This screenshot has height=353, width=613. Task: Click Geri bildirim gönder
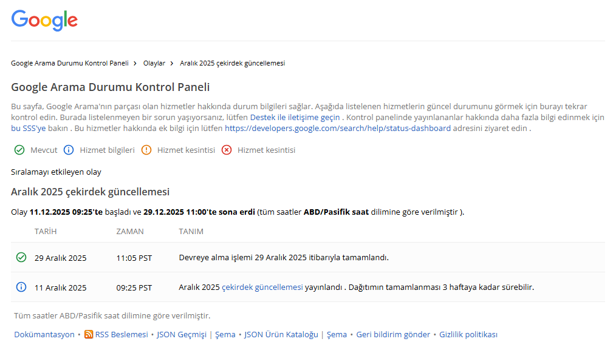[x=393, y=334]
